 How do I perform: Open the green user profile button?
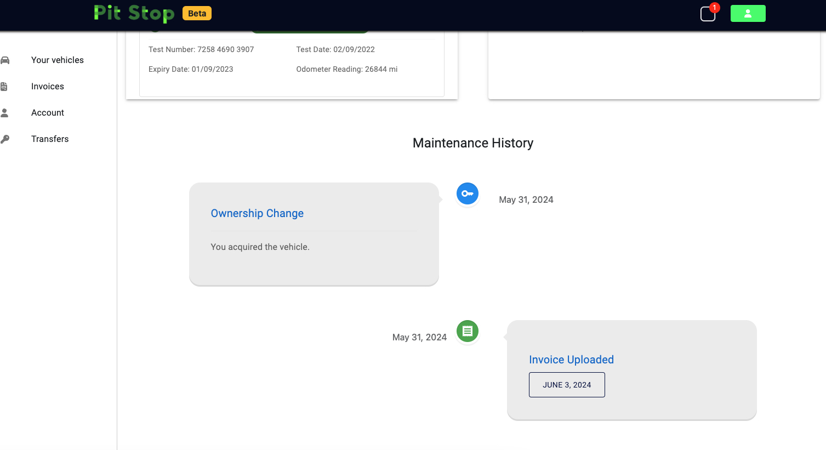coord(748,14)
